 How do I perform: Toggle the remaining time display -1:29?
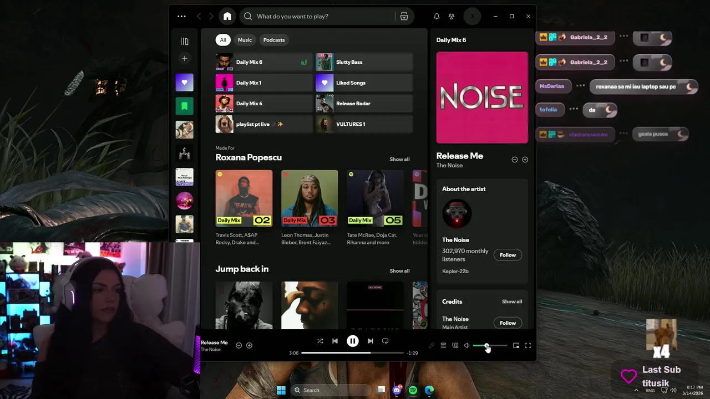point(412,353)
